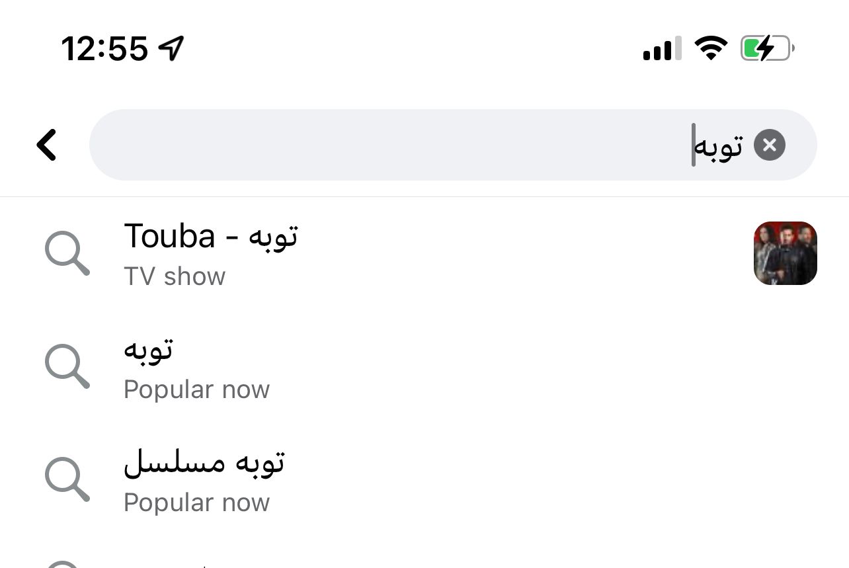Tap Popular now under standalone توبه
Viewport: 849px width, 568px height.
pyautogui.click(x=196, y=389)
